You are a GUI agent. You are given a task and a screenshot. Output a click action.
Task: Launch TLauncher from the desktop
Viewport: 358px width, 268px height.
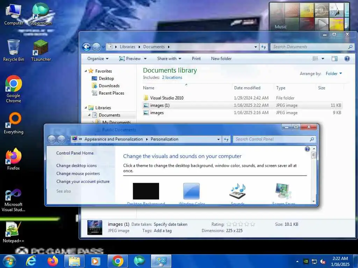(41, 51)
